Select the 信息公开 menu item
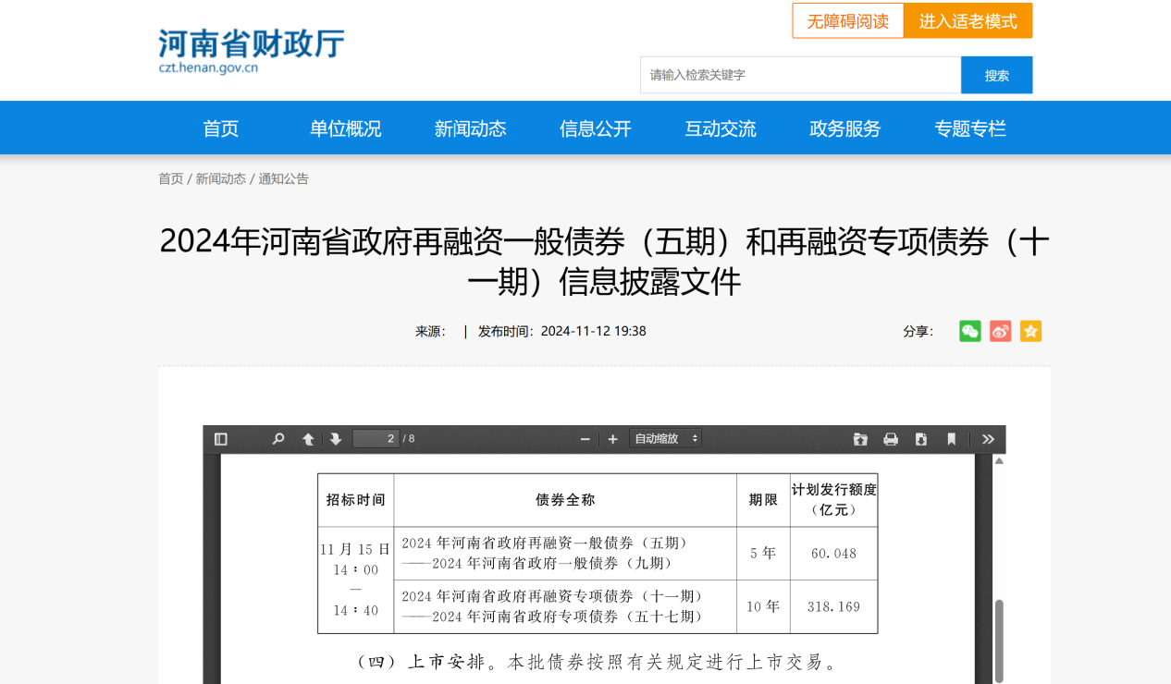Image resolution: width=1171 pixels, height=684 pixels. click(x=595, y=129)
